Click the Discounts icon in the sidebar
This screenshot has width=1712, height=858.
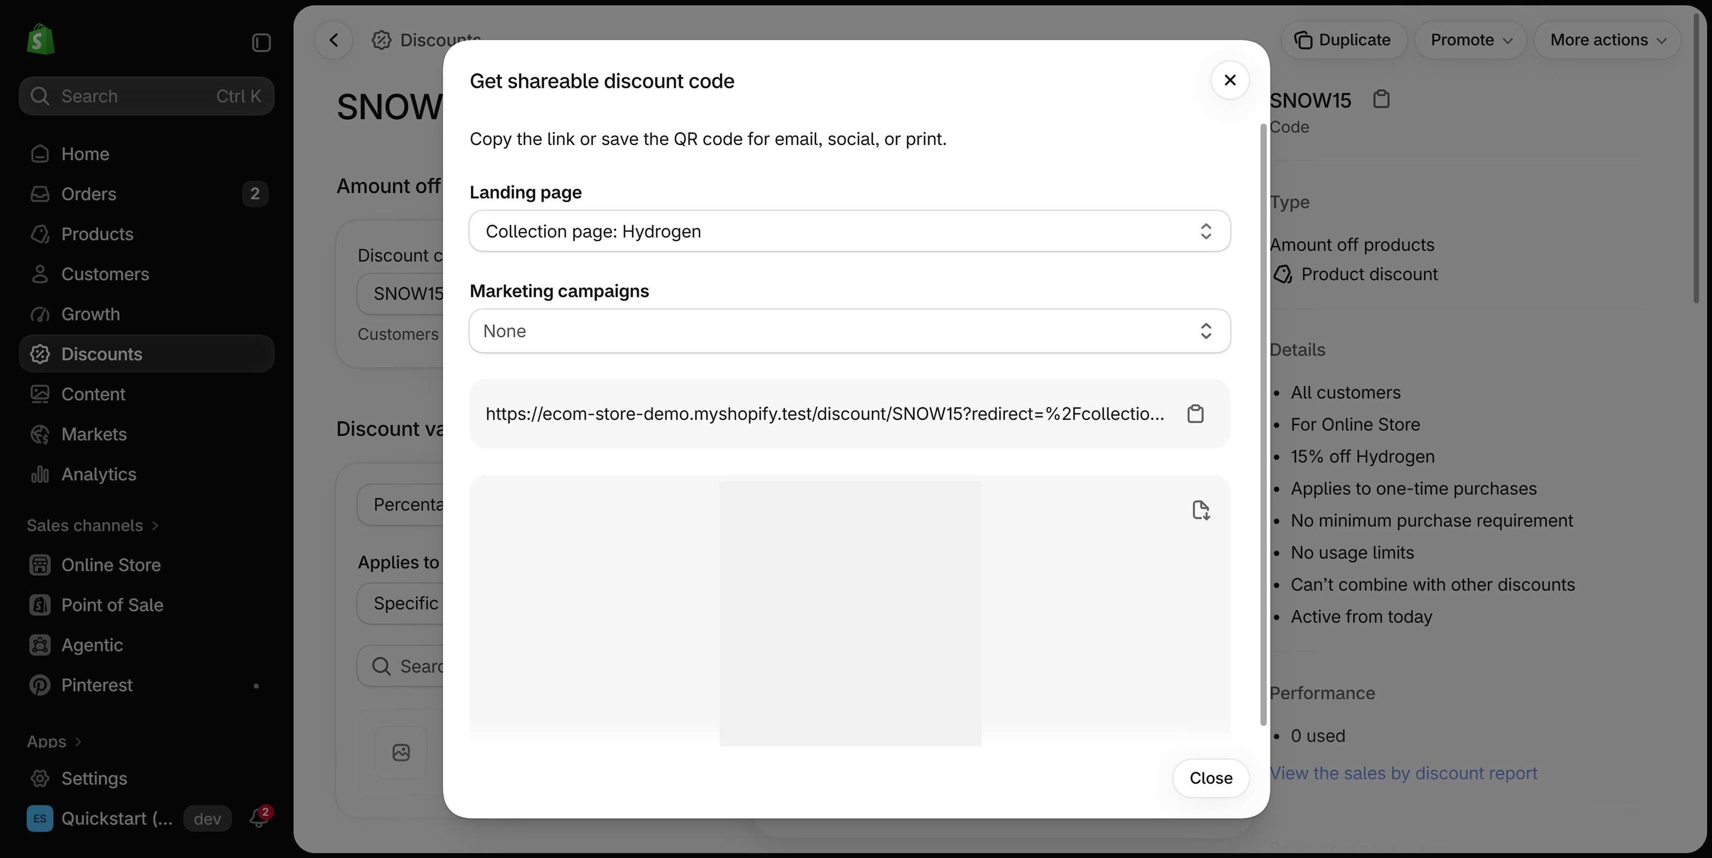pos(40,354)
